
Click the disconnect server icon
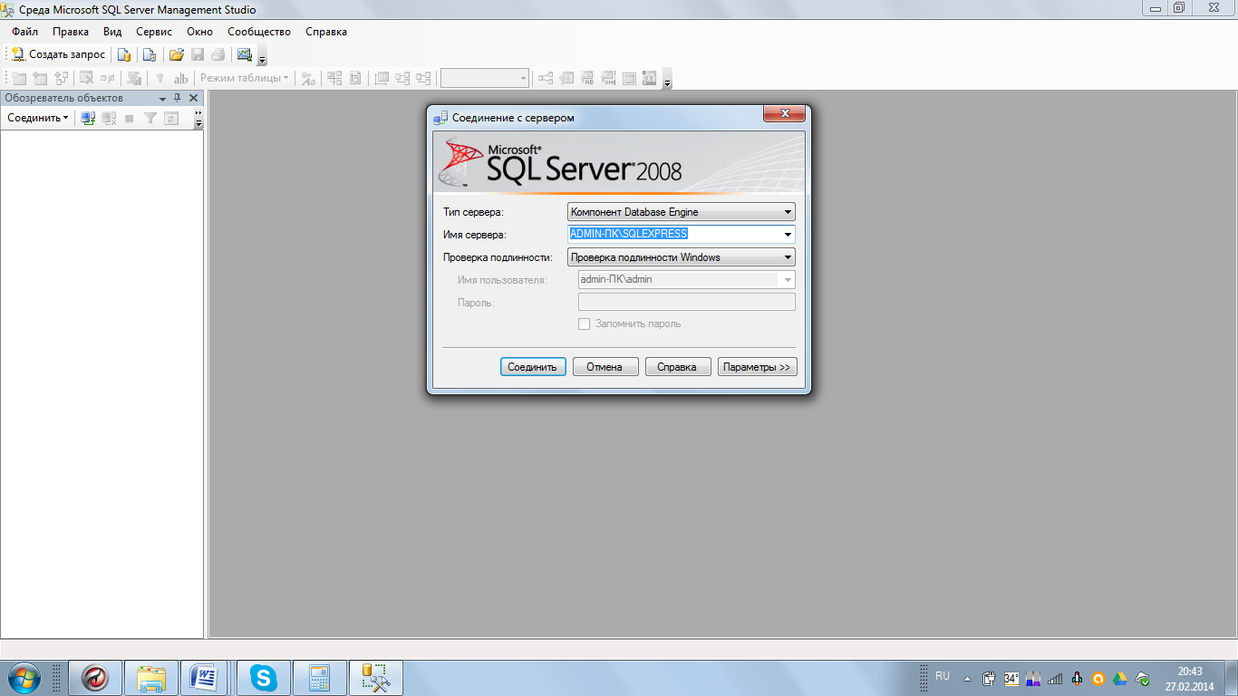[x=109, y=118]
